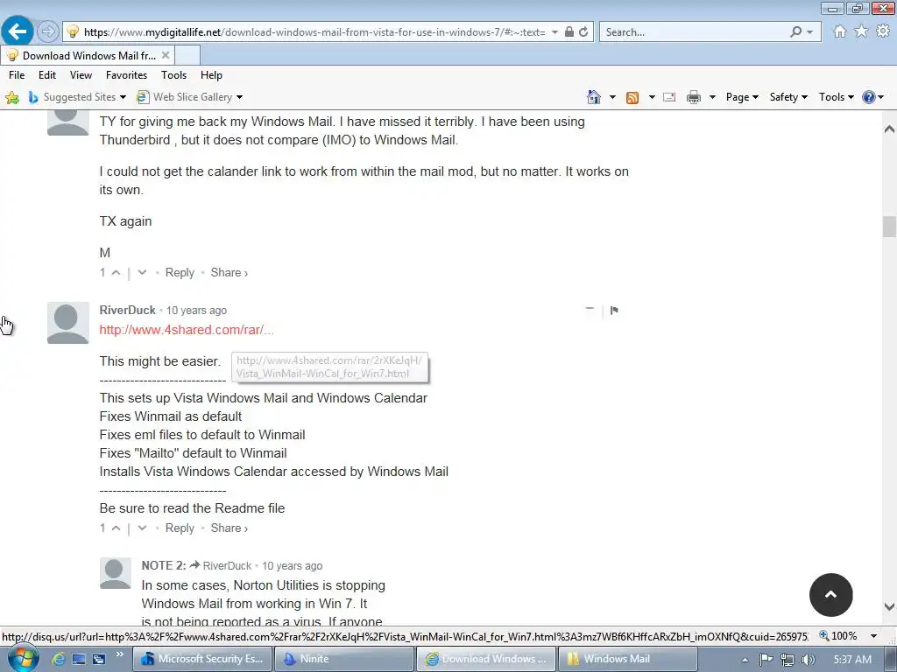Click the Forward navigation arrow

click(x=48, y=31)
